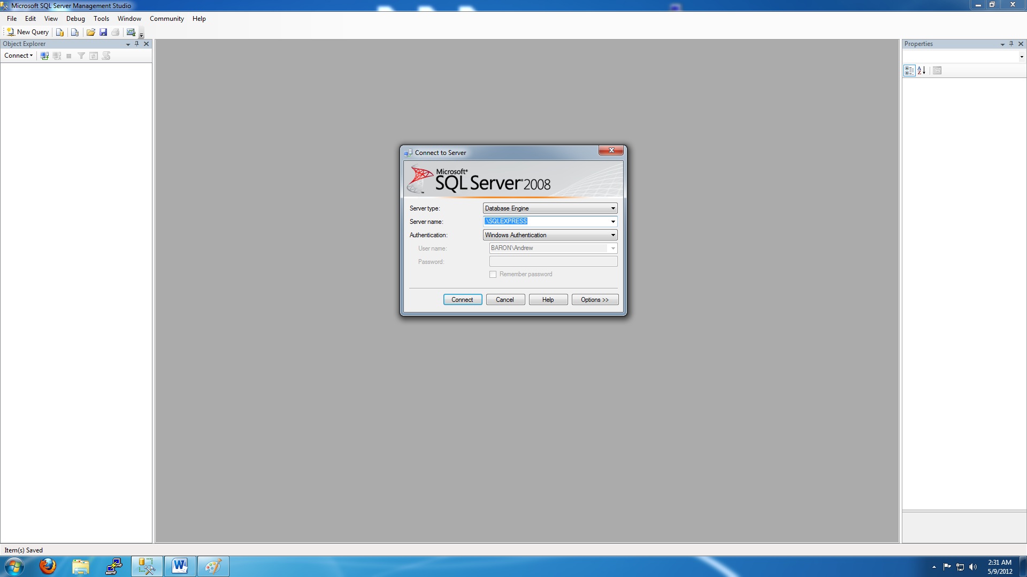Click the Action Center flag icon
Viewport: 1027px width, 577px height.
947,567
